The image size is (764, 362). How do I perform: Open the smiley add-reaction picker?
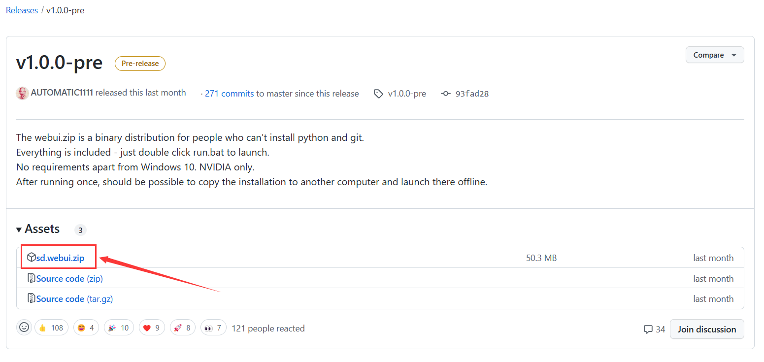24,328
